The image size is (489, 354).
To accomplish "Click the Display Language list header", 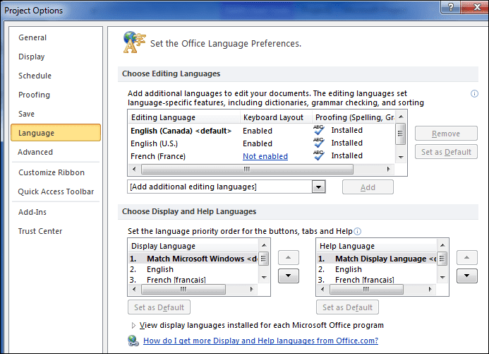I will coord(193,246).
